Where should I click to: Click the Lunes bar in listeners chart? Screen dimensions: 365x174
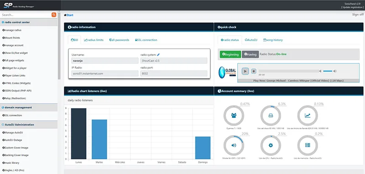tap(78, 134)
